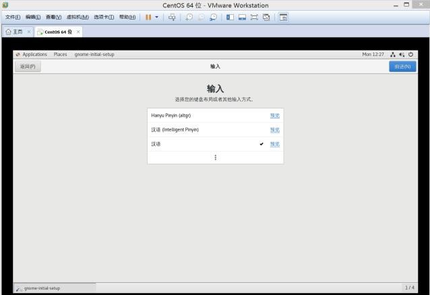Open the 虚拟机(M) menu

pos(78,17)
